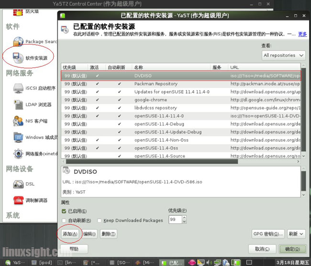Click the 更多 more link

[x=302, y=34]
